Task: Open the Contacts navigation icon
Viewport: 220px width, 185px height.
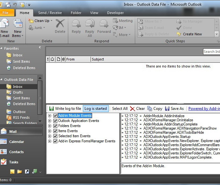Action: 4,152
